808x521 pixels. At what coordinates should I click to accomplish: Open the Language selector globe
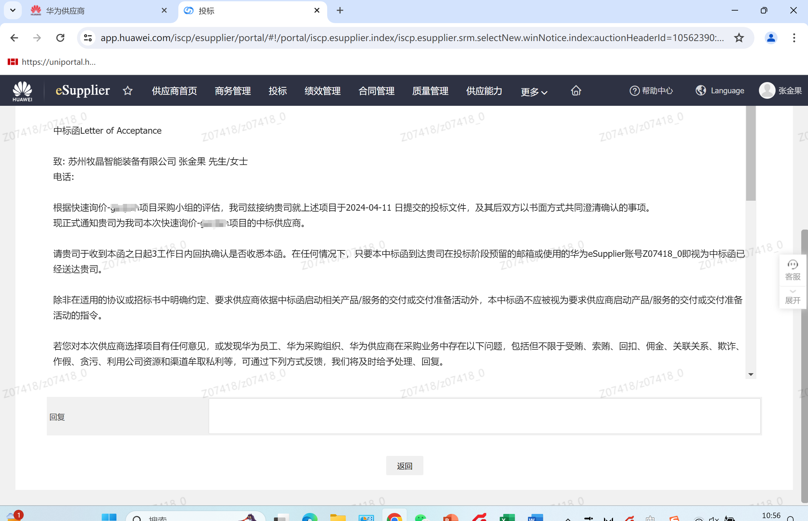(701, 90)
